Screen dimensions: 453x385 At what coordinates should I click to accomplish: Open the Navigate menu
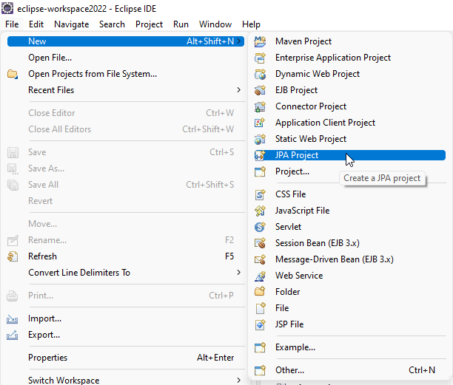[71, 24]
